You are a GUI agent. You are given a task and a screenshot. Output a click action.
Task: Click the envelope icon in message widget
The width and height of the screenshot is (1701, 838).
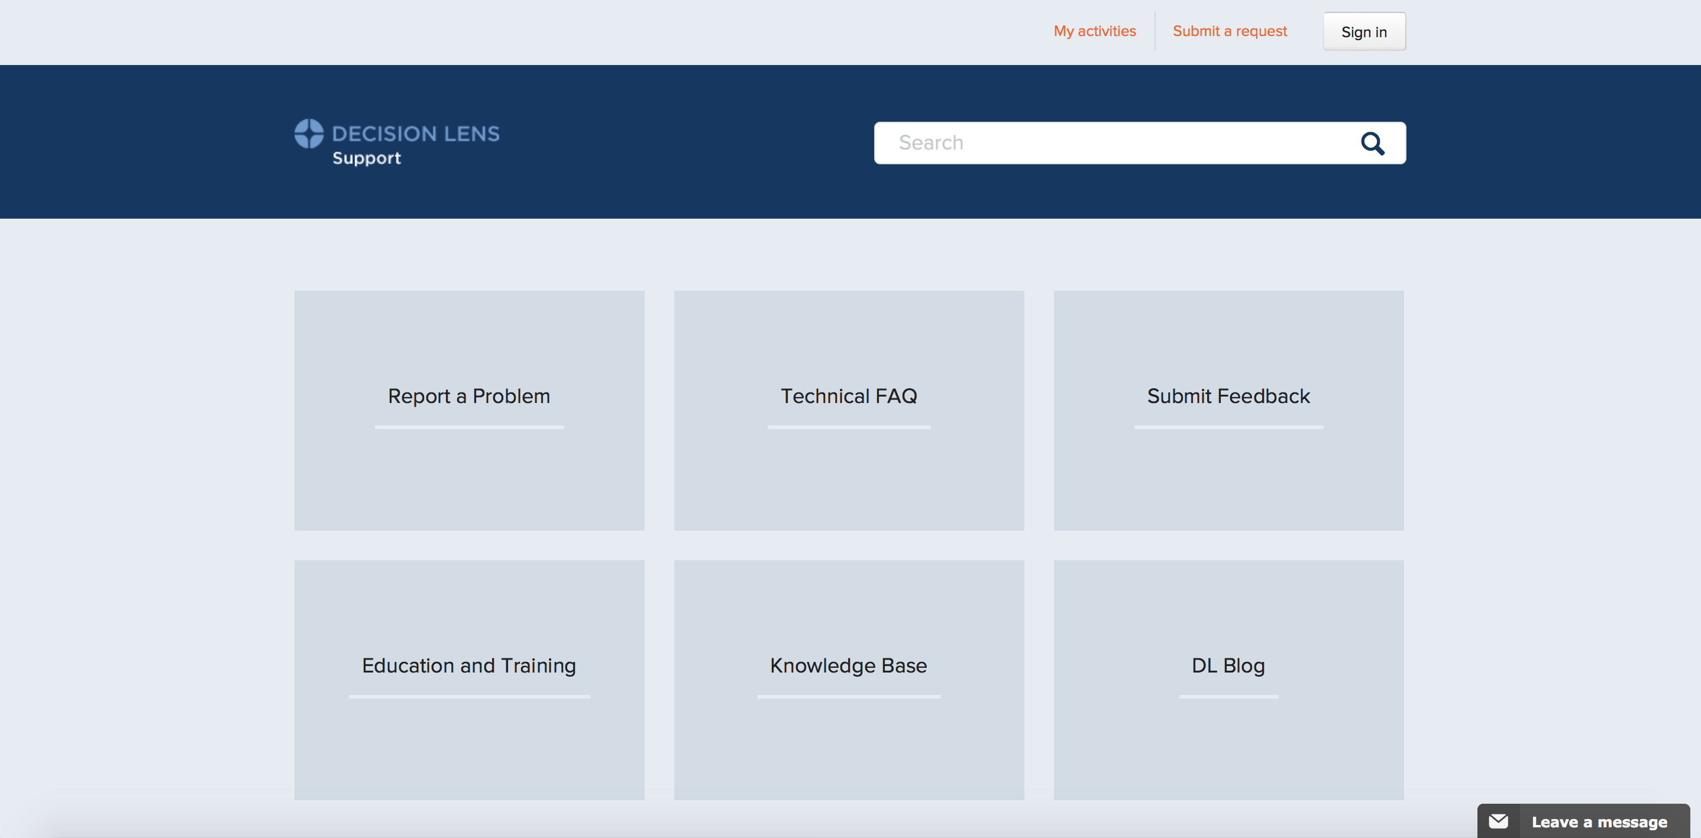[1498, 821]
